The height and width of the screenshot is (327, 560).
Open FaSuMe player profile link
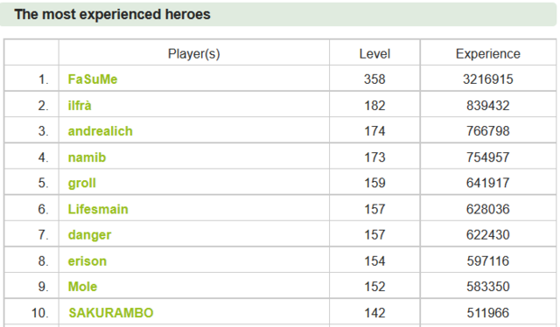coord(93,80)
